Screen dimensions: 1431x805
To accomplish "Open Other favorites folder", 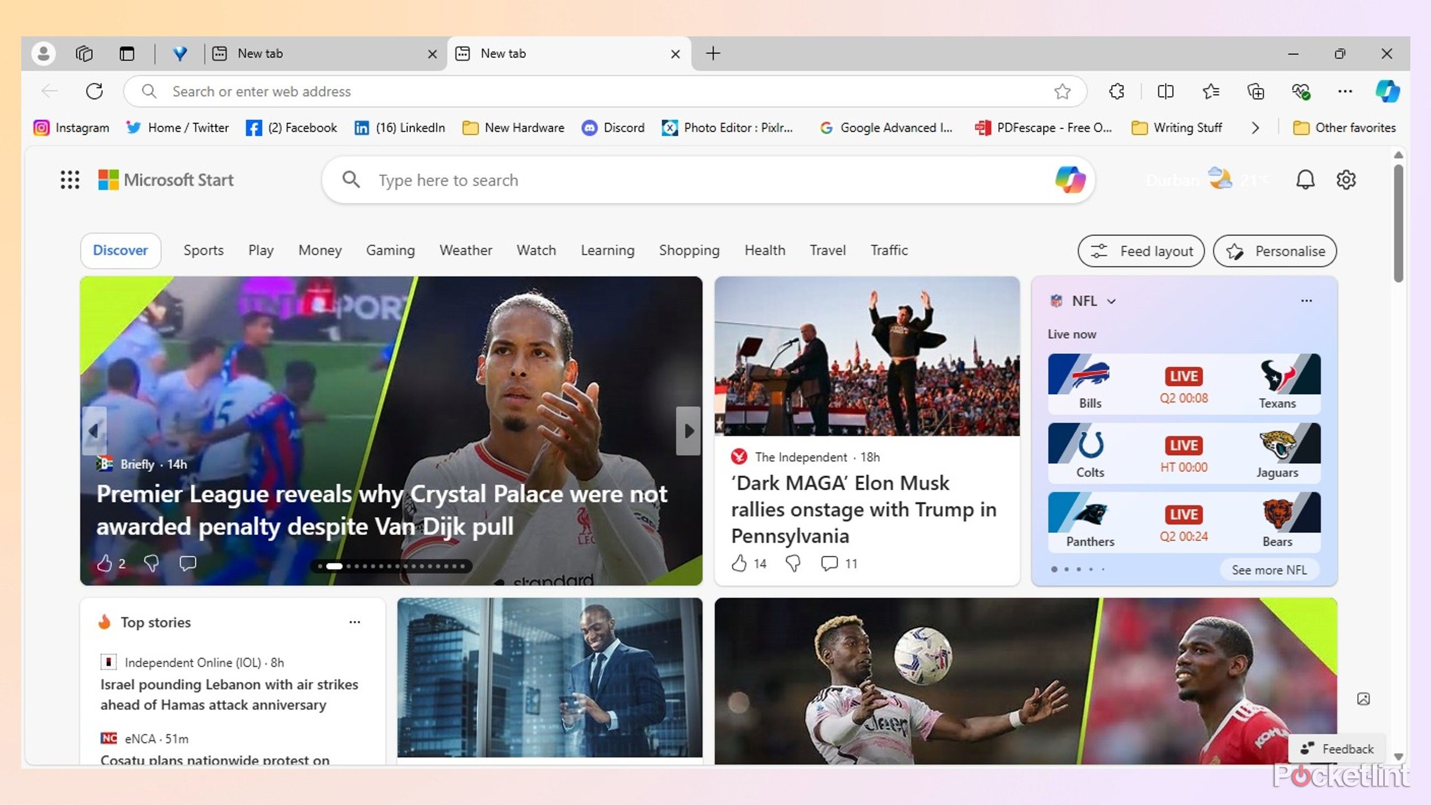I will pyautogui.click(x=1344, y=128).
